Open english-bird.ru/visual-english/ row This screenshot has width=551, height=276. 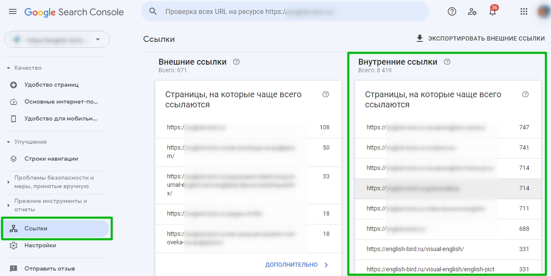(448, 249)
